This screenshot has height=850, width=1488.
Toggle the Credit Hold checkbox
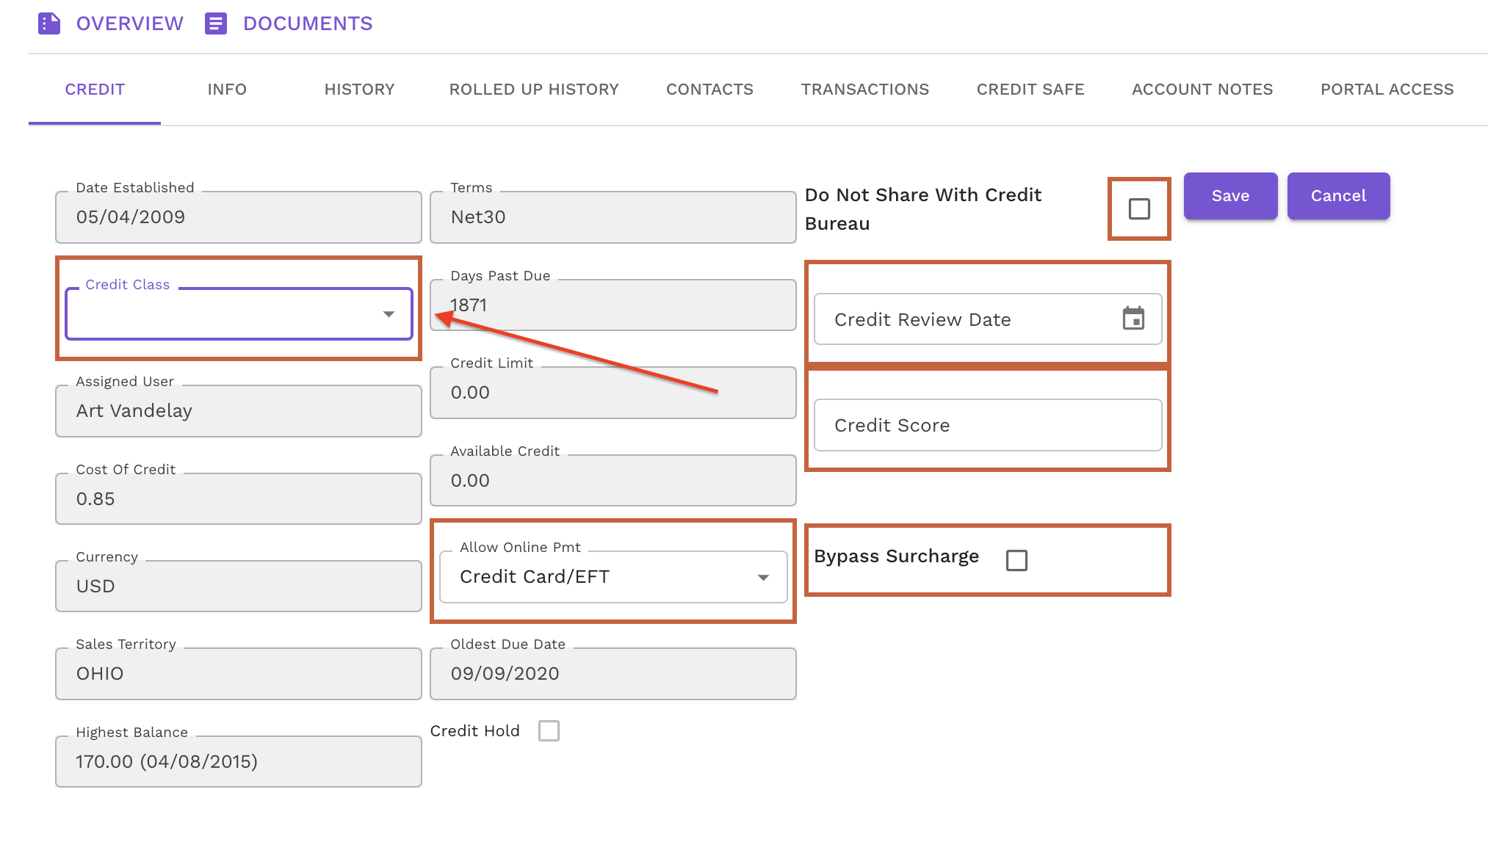(x=549, y=731)
